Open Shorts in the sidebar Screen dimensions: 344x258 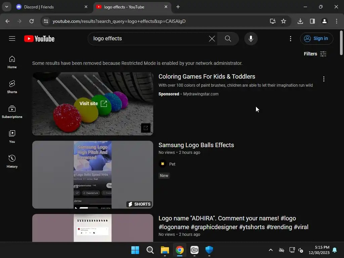pyautogui.click(x=12, y=87)
